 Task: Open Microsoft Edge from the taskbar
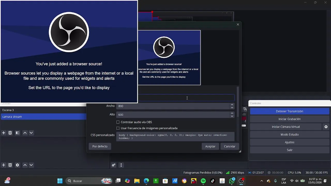coord(146,181)
